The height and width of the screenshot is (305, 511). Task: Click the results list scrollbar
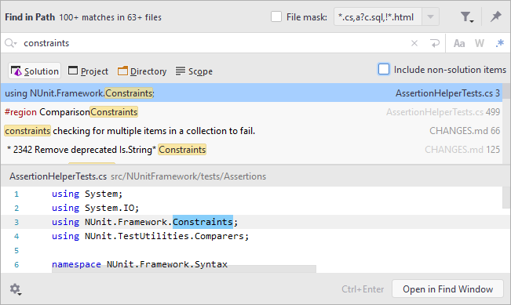(x=506, y=124)
